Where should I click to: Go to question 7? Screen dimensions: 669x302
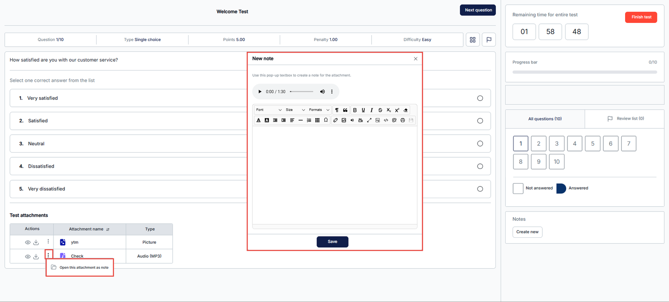tap(628, 143)
